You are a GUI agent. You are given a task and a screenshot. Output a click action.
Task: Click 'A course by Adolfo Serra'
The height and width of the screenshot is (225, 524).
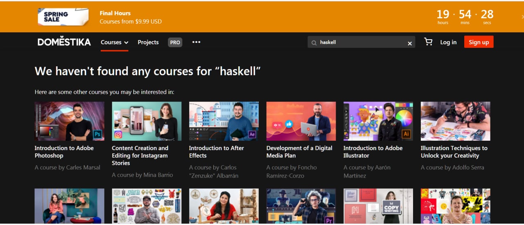[452, 167]
